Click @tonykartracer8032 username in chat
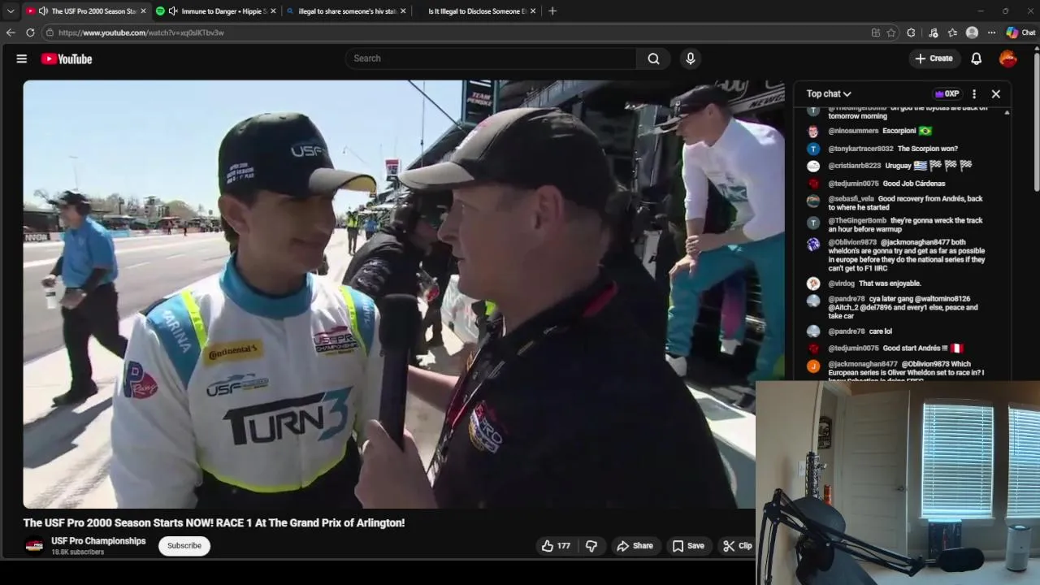 pos(860,149)
